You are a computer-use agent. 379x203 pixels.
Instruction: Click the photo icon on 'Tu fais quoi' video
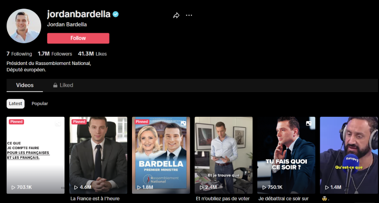pos(309,123)
